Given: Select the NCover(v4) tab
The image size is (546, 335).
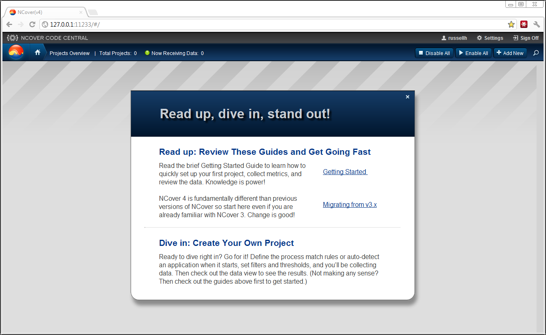Looking at the screenshot, I should [x=44, y=12].
